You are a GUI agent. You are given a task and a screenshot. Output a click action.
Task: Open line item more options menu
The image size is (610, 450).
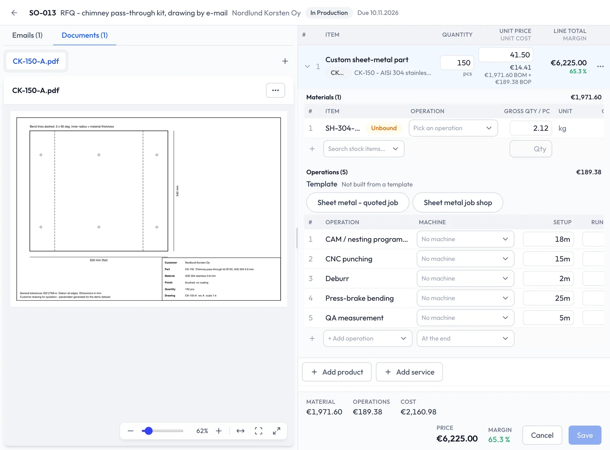pyautogui.click(x=600, y=66)
